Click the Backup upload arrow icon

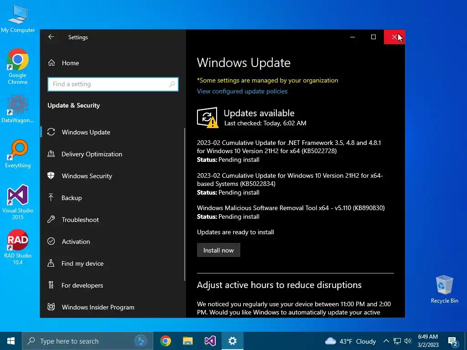tap(51, 197)
